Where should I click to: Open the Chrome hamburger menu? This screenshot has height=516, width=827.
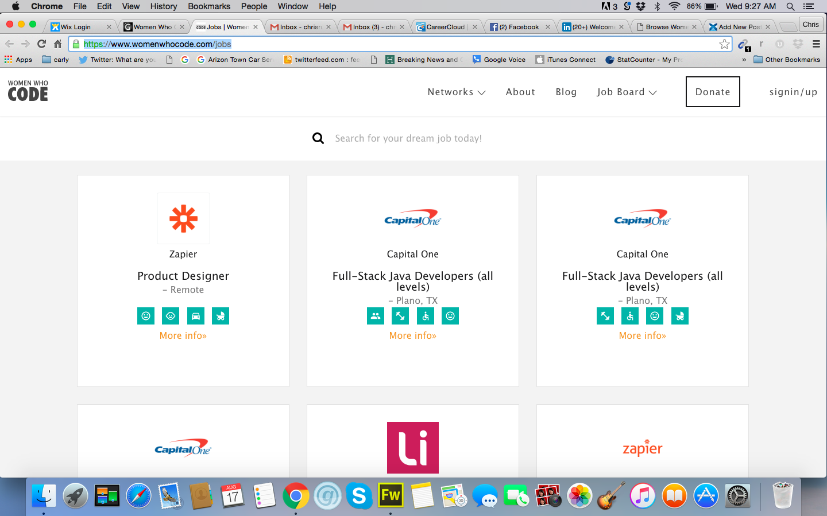tap(816, 44)
